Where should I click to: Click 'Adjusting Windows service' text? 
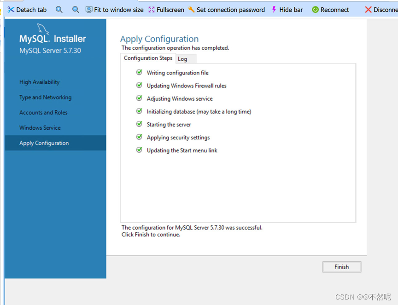tap(180, 98)
